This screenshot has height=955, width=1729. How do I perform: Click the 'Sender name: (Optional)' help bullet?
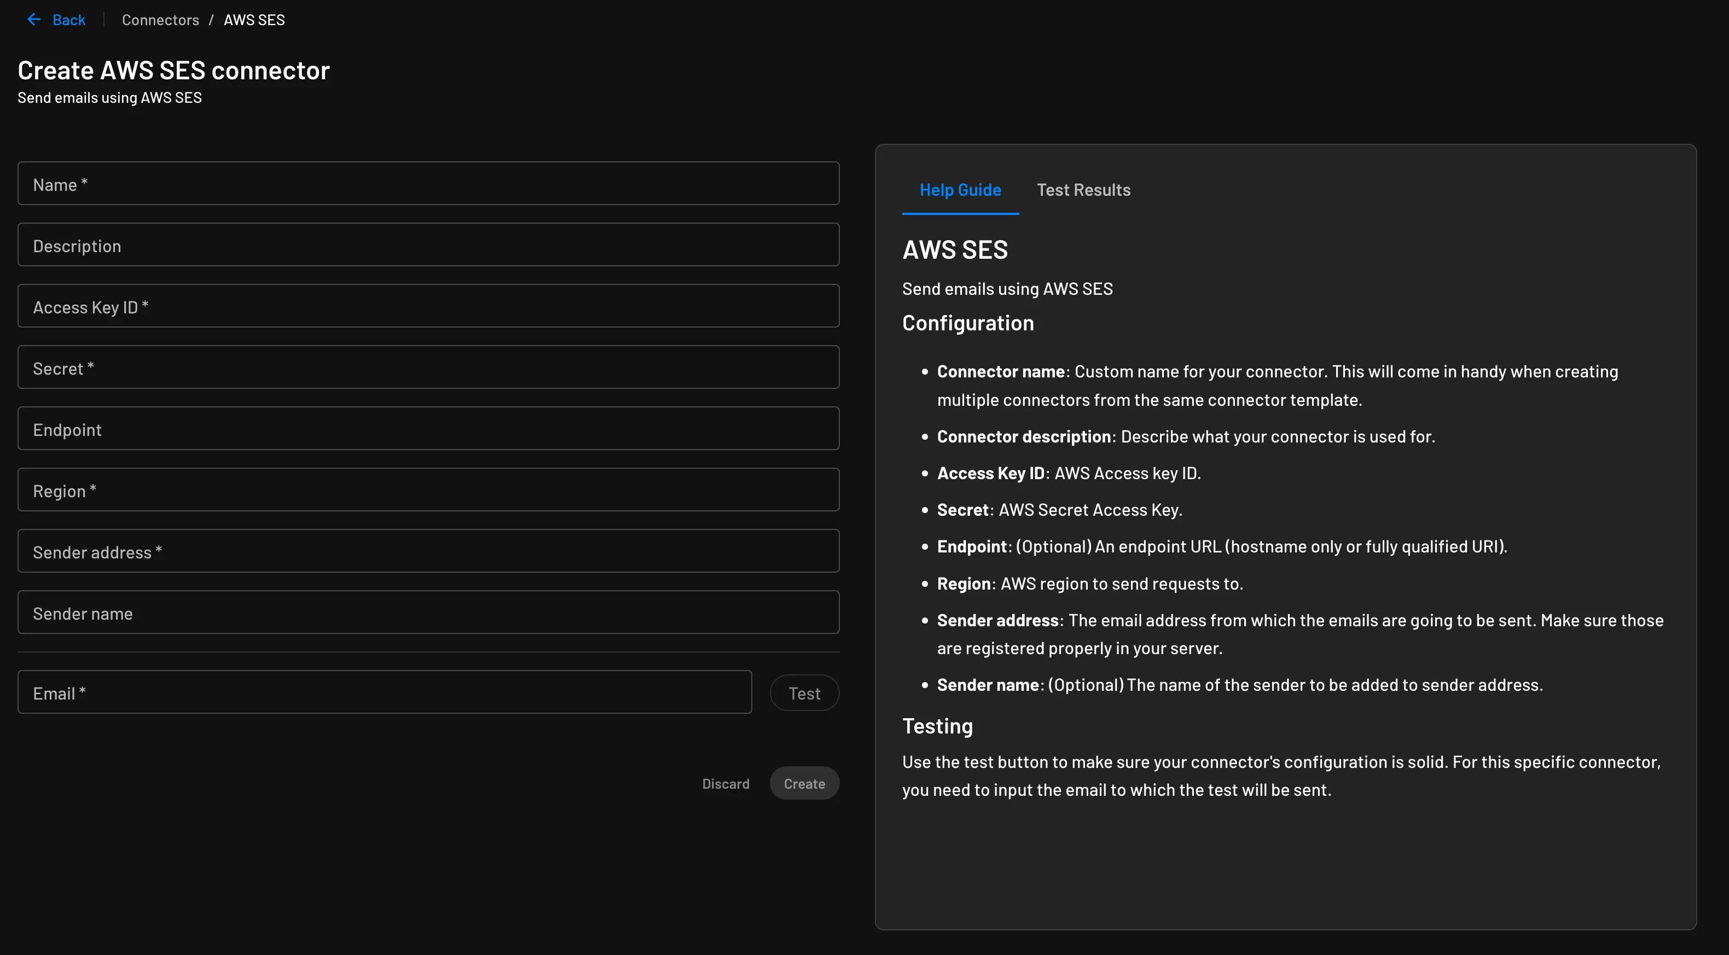[x=1240, y=685]
